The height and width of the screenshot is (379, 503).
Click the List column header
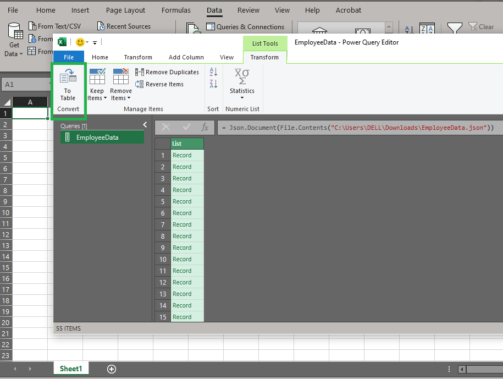click(x=187, y=144)
